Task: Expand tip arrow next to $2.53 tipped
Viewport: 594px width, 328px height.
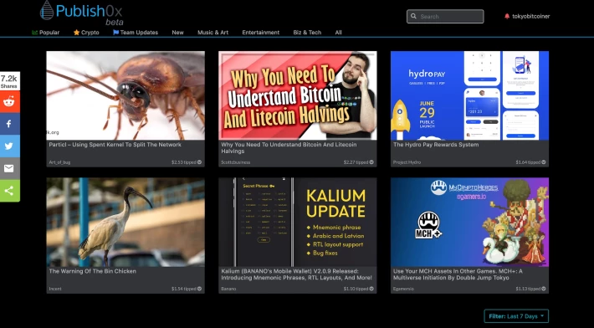Action: [x=199, y=162]
